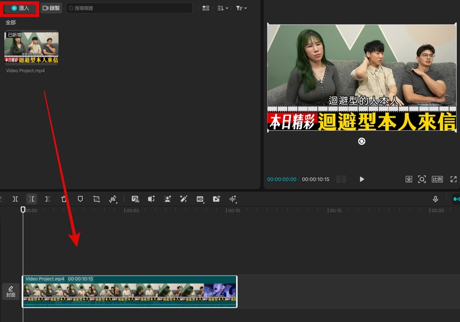Click the preview video frame
This screenshot has width=460, height=322.
point(362,77)
